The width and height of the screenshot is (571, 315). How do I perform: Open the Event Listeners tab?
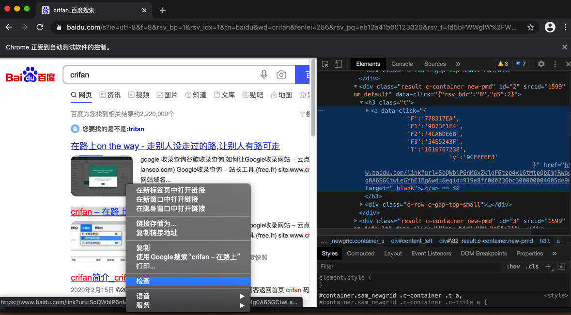click(431, 254)
